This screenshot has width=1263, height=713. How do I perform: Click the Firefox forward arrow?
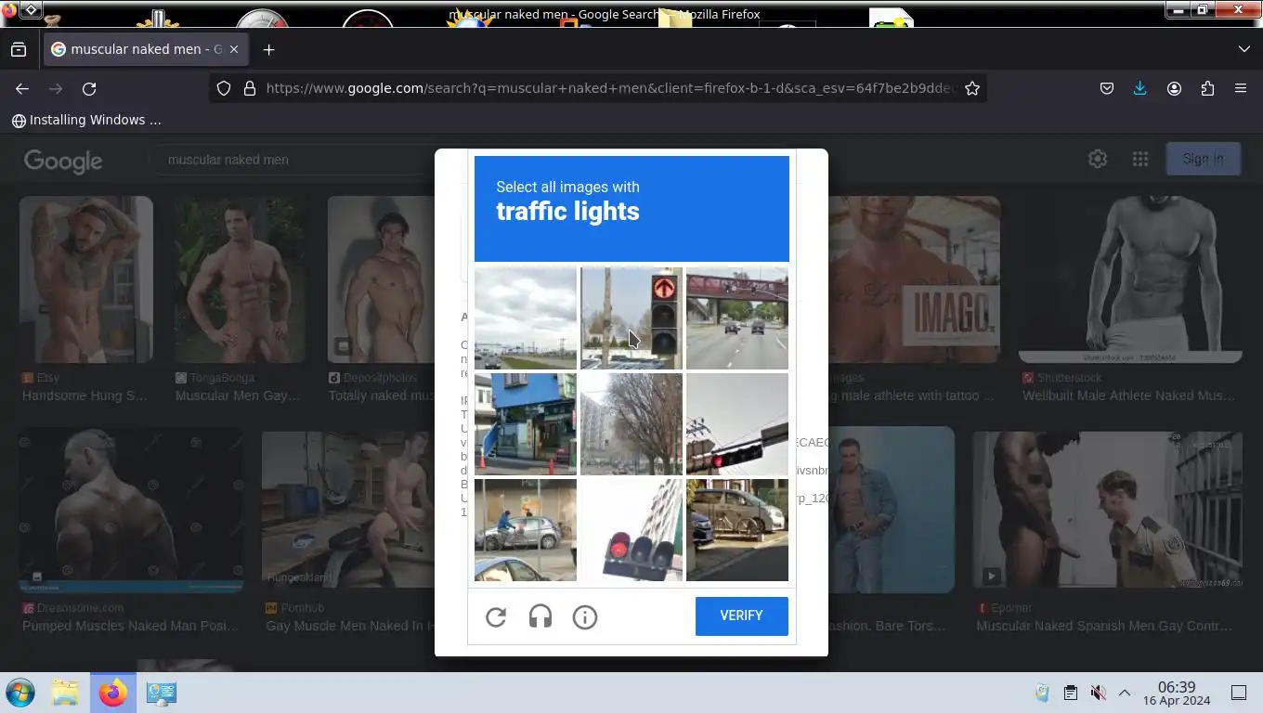coord(56,88)
